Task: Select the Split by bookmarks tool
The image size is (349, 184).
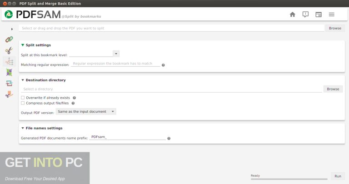Action: click(9, 61)
